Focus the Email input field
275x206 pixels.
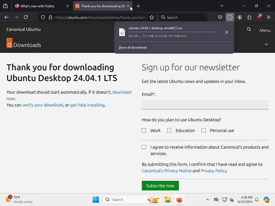tap(205, 105)
